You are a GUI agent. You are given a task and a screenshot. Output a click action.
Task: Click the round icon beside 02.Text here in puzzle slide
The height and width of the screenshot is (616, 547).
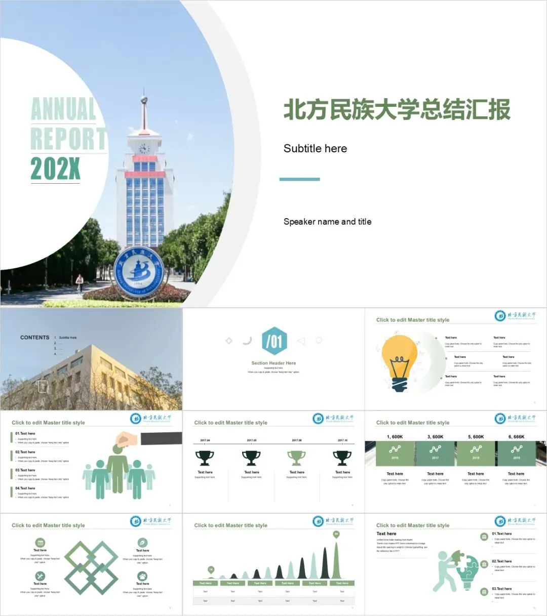[484, 564]
